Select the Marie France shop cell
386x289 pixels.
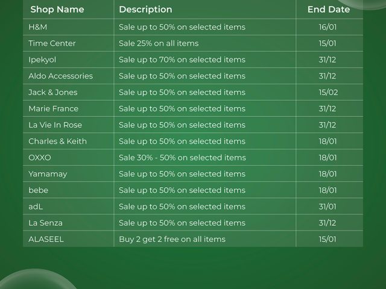coord(53,108)
